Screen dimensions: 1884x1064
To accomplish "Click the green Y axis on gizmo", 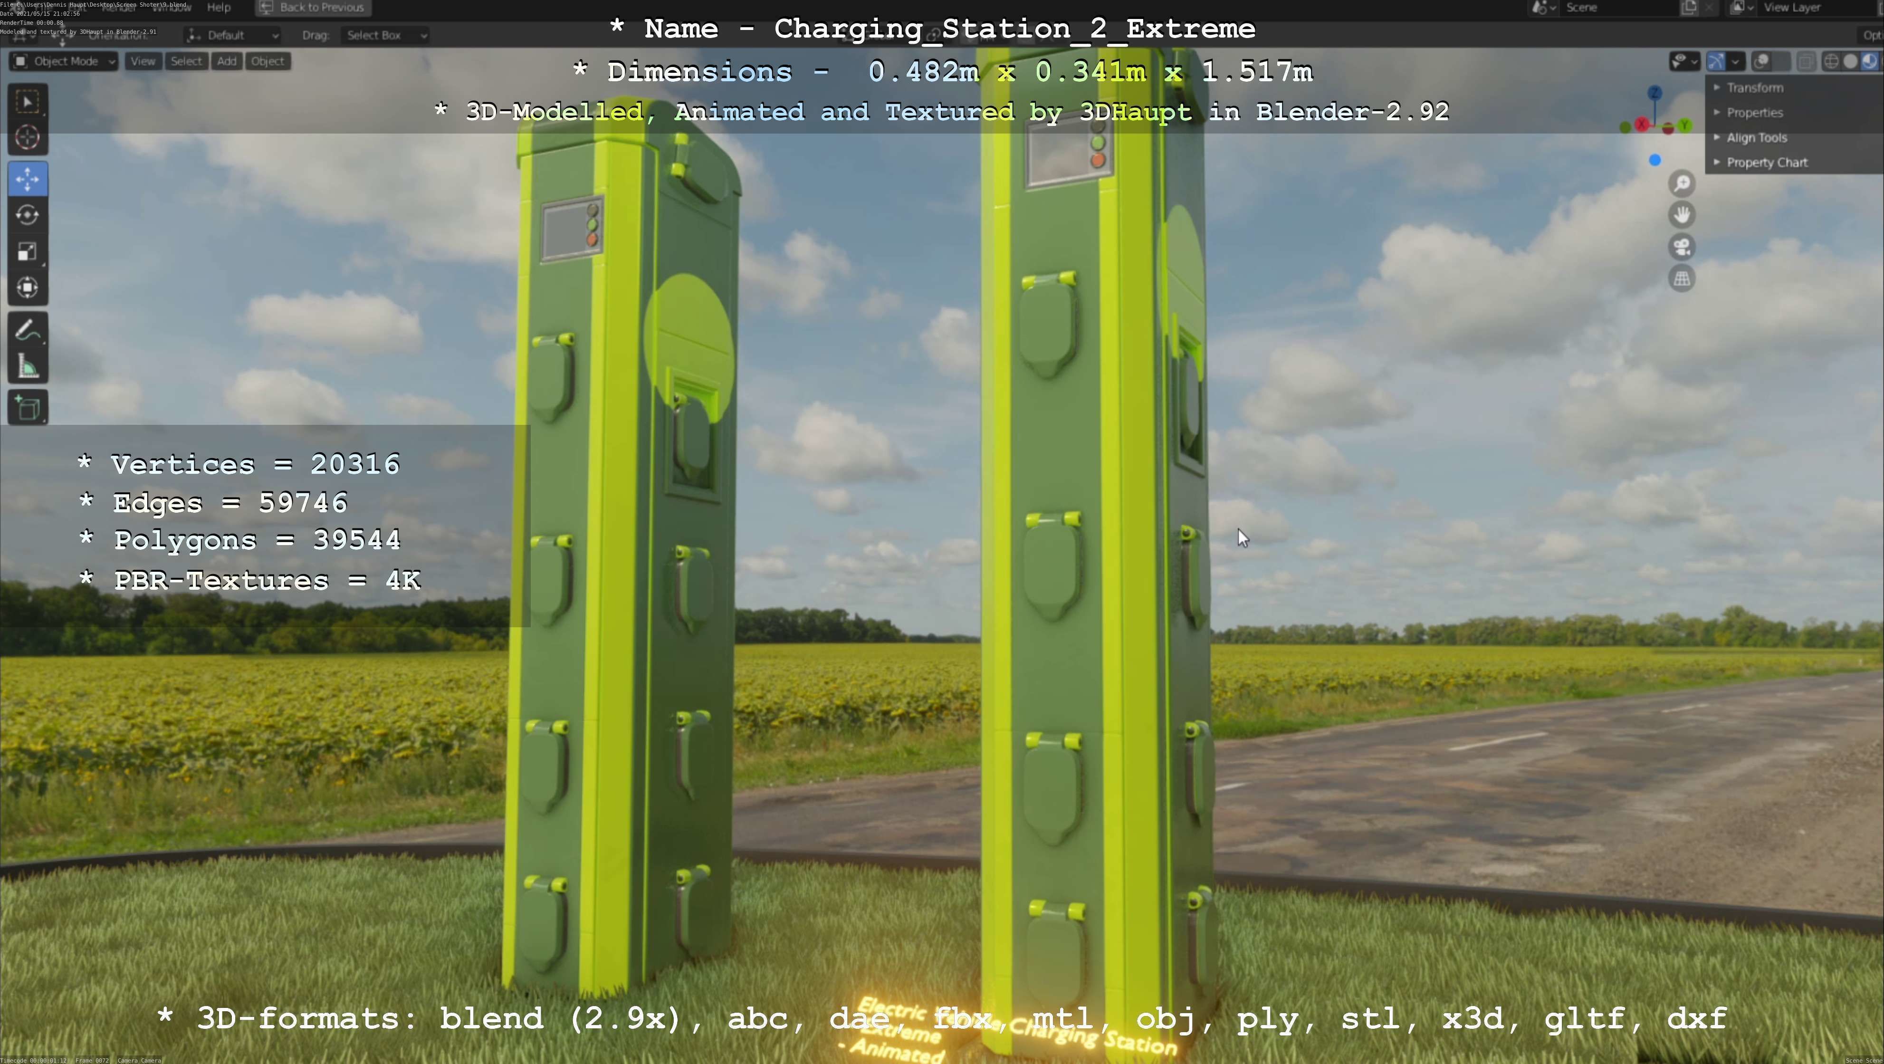I will click(1684, 125).
